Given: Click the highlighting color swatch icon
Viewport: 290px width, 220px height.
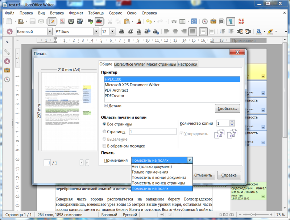Looking at the screenshot, I should click(270, 32).
